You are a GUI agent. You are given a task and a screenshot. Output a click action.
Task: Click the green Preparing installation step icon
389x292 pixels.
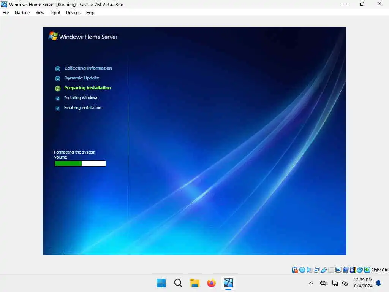tap(58, 88)
